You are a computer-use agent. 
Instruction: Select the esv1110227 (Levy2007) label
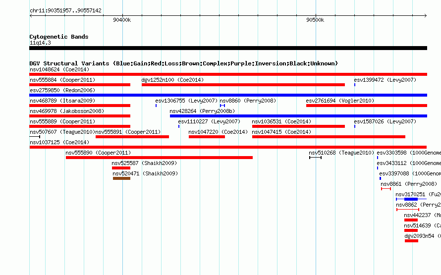pyautogui.click(x=209, y=122)
